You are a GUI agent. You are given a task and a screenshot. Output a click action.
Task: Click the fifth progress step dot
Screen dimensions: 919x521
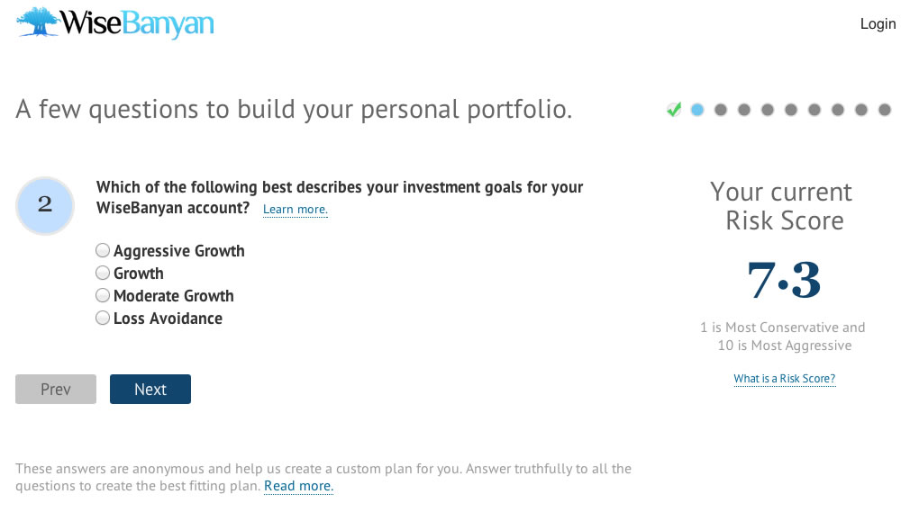click(x=768, y=110)
